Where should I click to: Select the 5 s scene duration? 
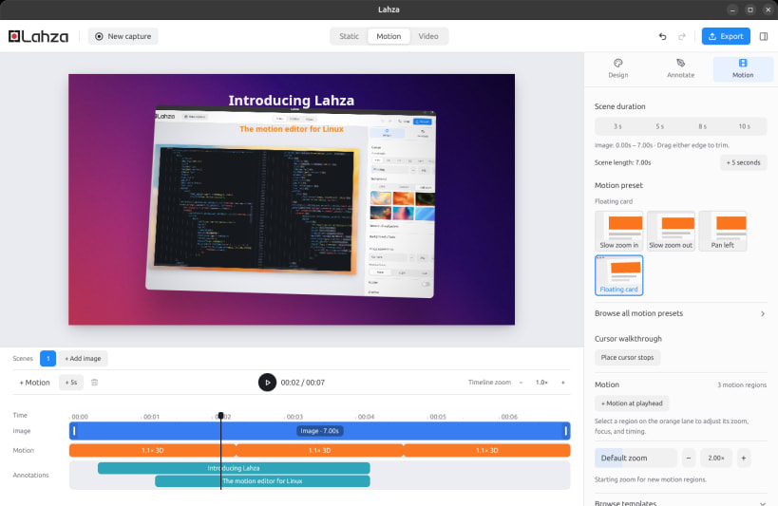coord(659,126)
